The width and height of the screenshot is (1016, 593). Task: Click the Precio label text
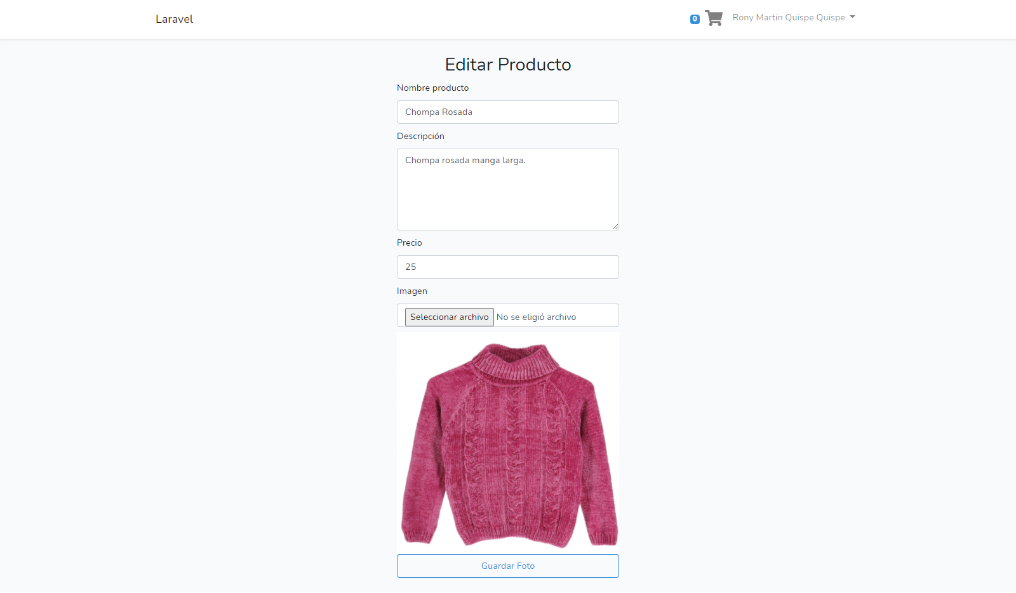pos(410,243)
